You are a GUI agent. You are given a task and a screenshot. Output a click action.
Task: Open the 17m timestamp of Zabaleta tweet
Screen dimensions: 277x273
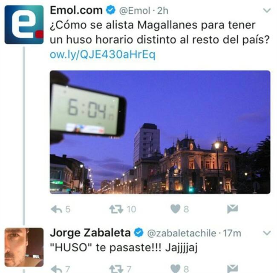[x=232, y=233]
